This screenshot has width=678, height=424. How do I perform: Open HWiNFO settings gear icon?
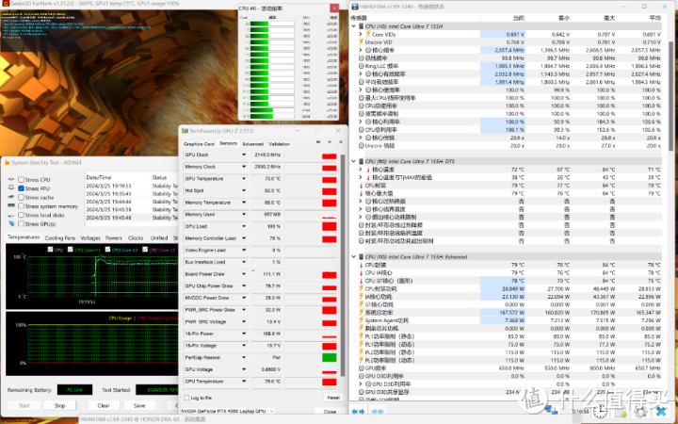pos(641,412)
